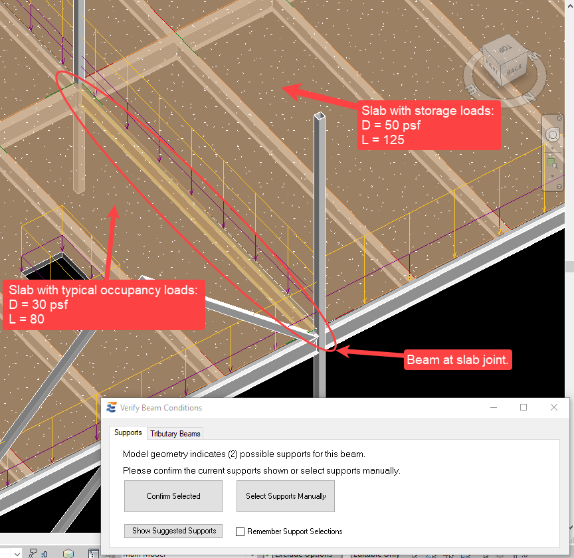
Task: Maximize the Verify Beam Conditions dialog
Action: point(524,408)
